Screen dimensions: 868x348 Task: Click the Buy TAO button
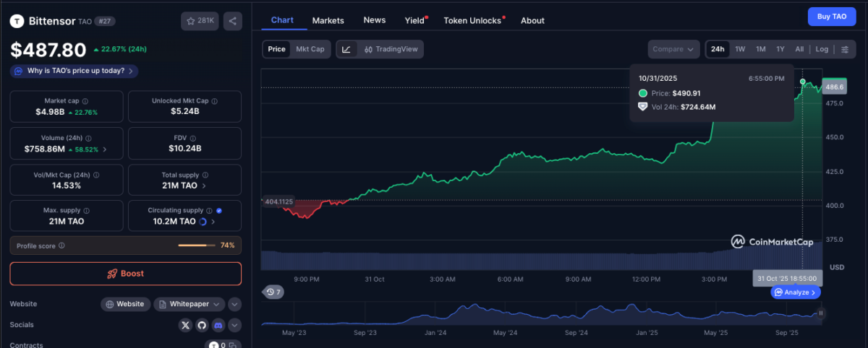831,16
